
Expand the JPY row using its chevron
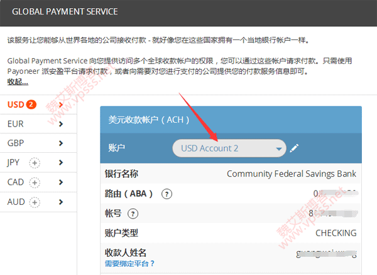(60, 163)
